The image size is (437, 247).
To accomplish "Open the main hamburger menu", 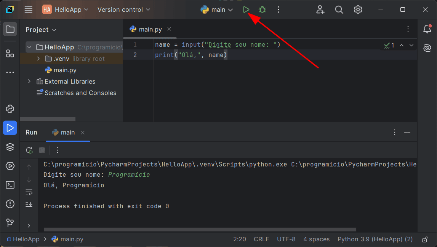I will pos(29,10).
